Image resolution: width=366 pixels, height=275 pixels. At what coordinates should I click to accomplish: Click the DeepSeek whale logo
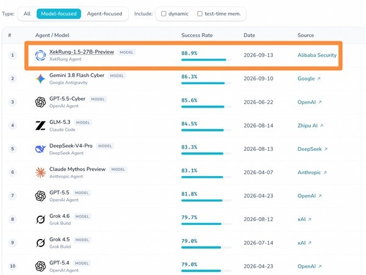click(x=40, y=149)
